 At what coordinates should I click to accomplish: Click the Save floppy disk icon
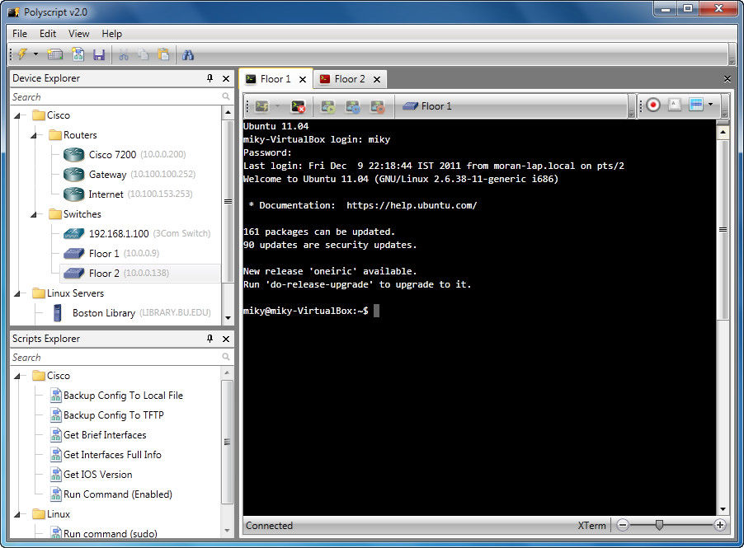(x=99, y=55)
